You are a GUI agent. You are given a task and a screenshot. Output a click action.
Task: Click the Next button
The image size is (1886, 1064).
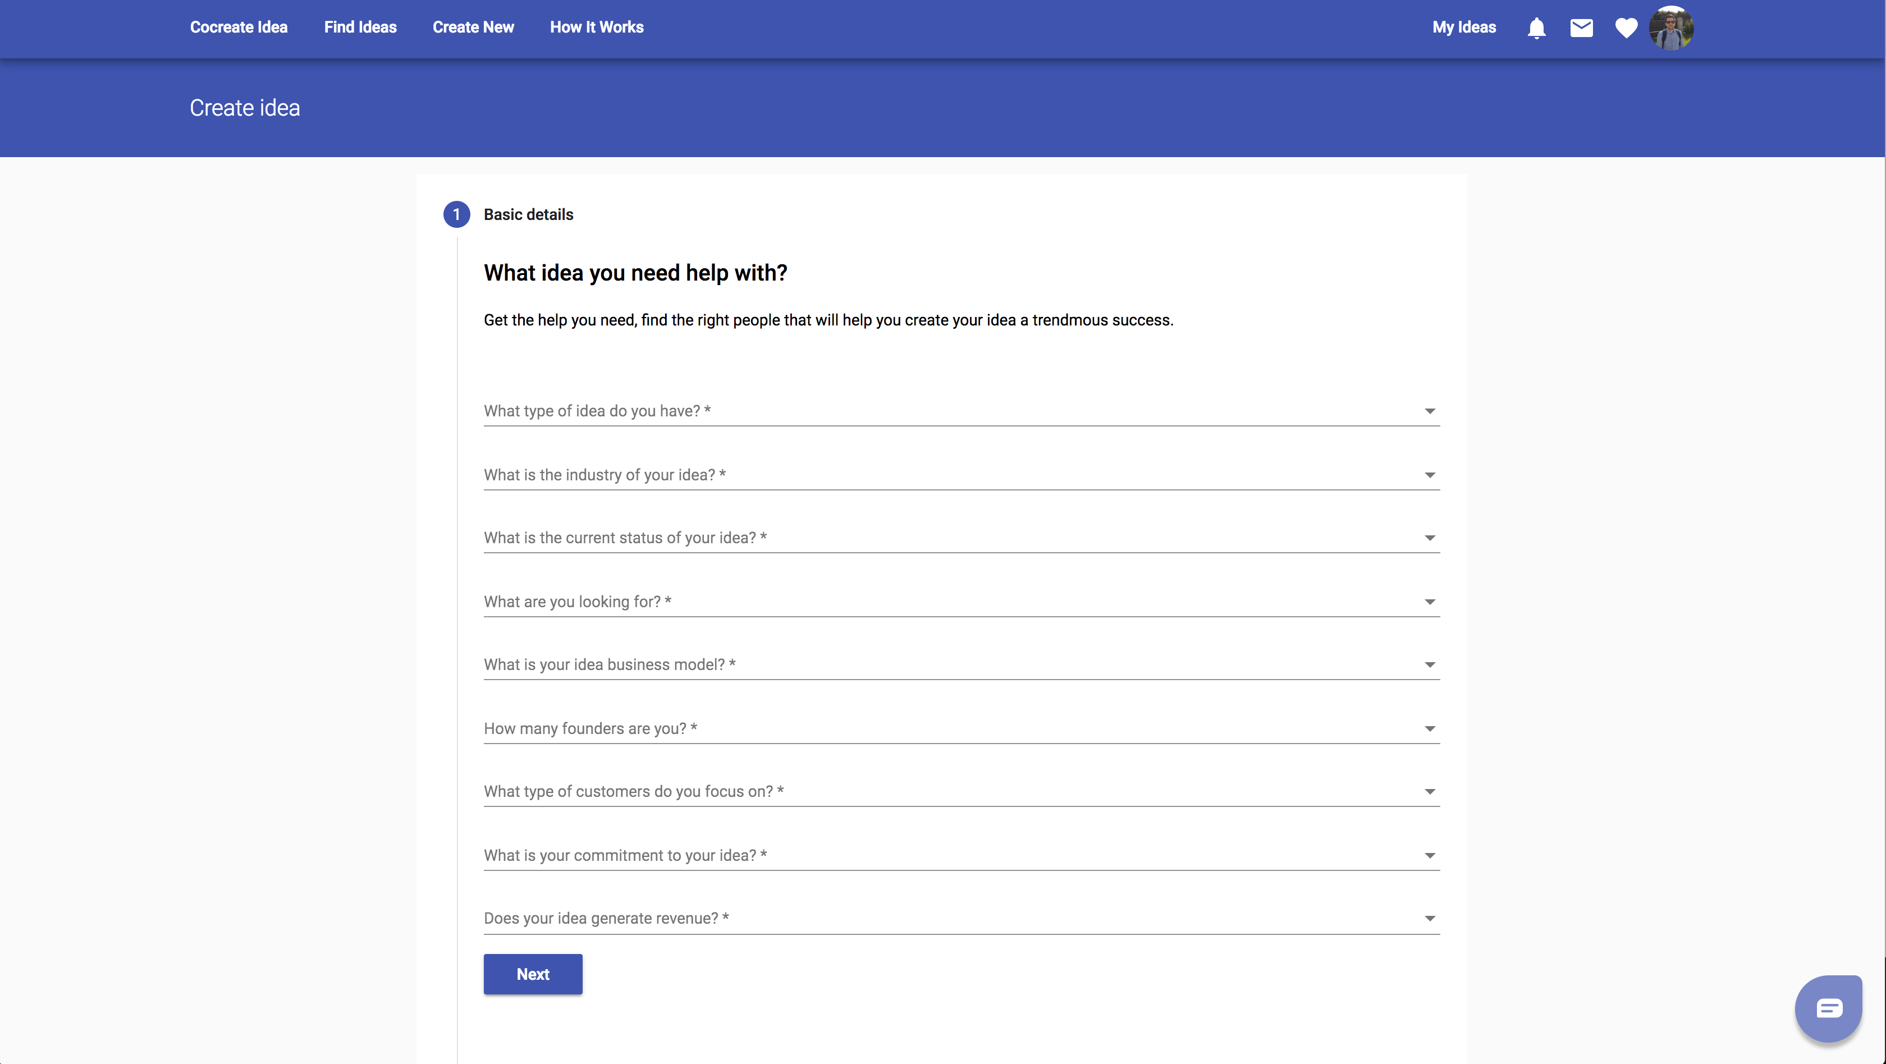532,974
